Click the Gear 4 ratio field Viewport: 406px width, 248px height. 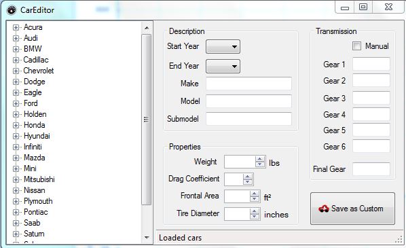click(371, 114)
